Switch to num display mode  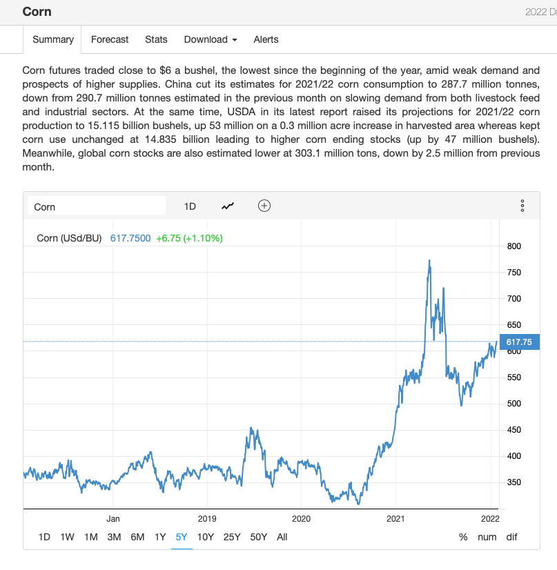click(487, 537)
